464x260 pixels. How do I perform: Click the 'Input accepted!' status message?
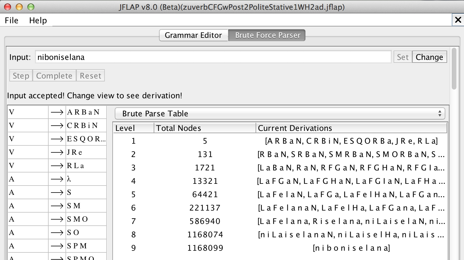tap(95, 96)
